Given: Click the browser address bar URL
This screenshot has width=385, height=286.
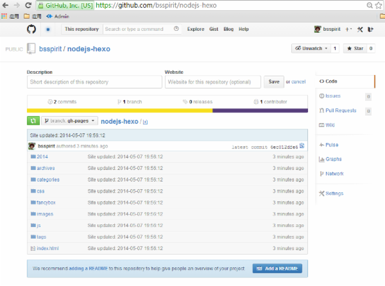Looking at the screenshot, I should pos(156,5).
